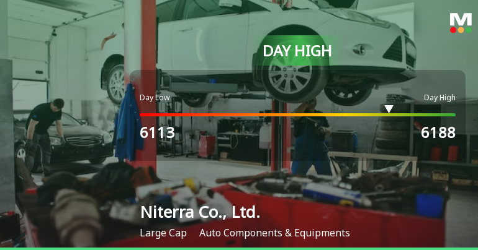The image size is (478, 250).
Task: Click the 'Day High' label above 6188
Action: pyautogui.click(x=440, y=98)
